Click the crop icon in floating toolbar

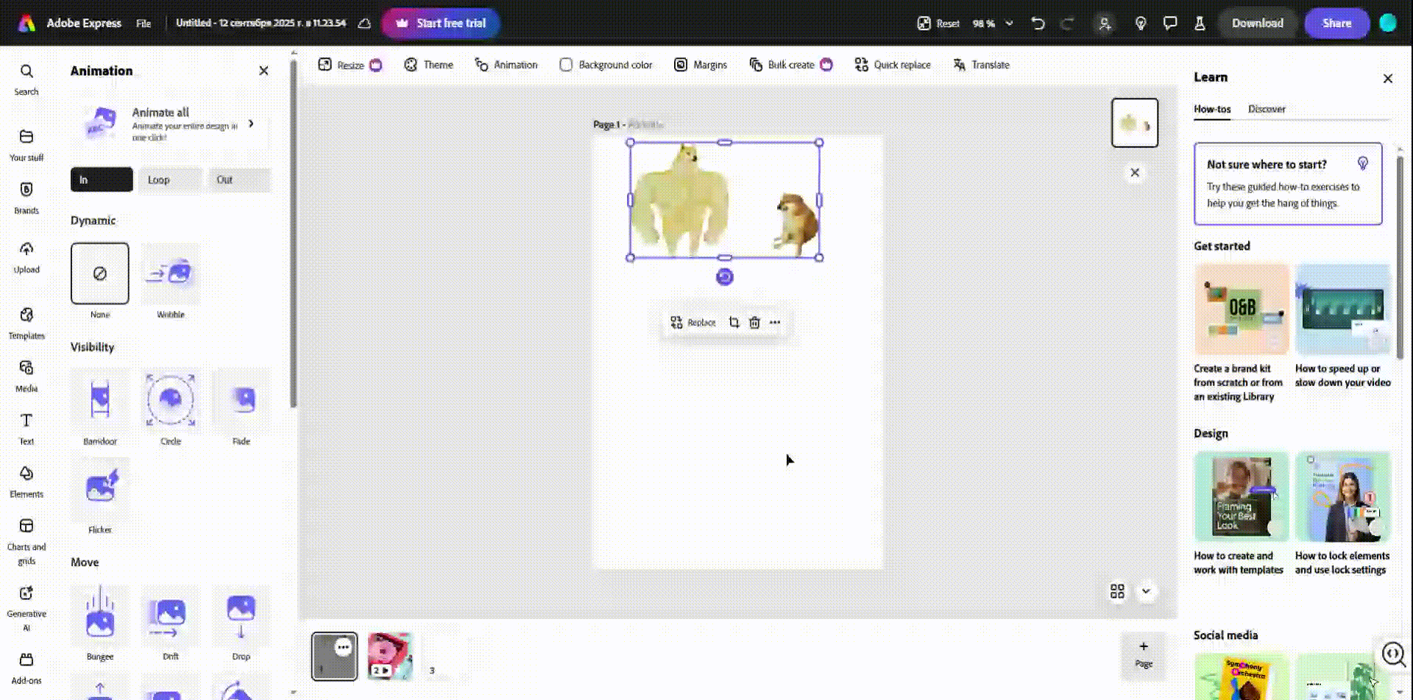[734, 322]
